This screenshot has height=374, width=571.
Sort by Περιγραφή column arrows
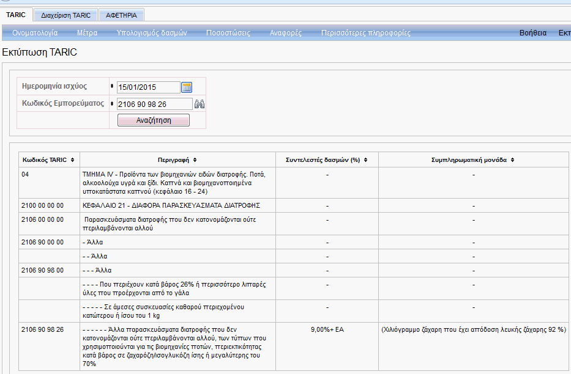point(195,159)
